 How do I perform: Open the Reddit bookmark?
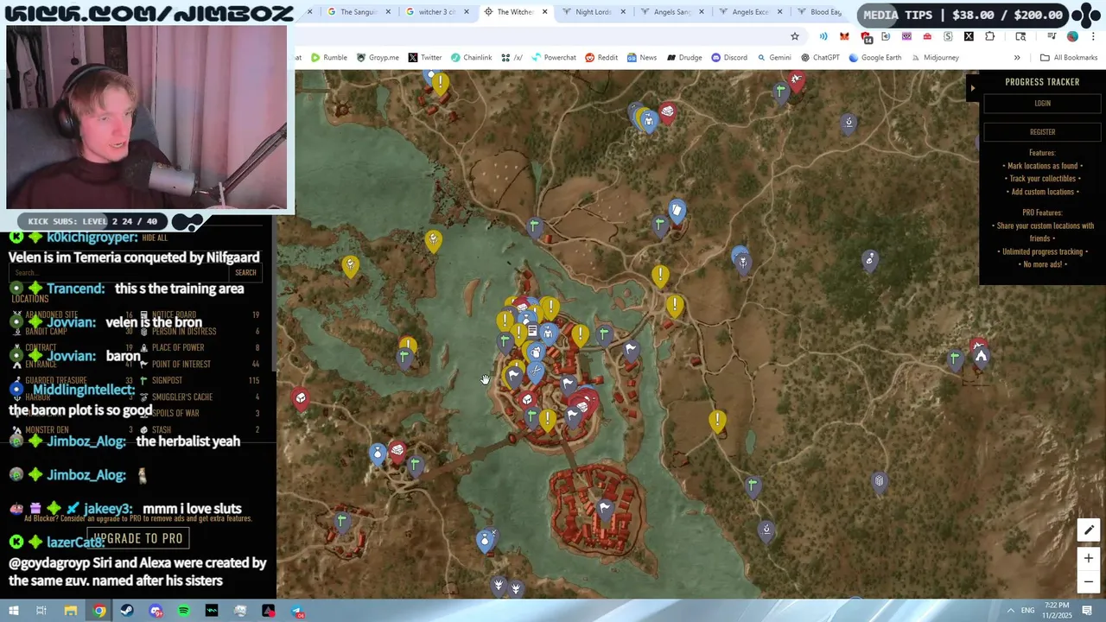click(x=601, y=58)
